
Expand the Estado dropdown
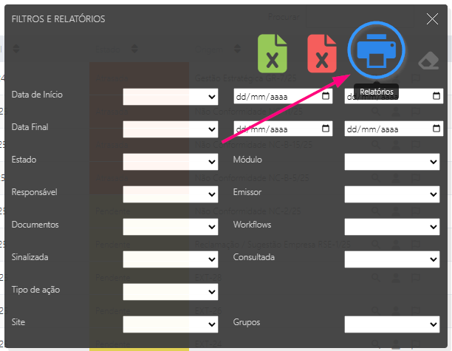(x=171, y=162)
